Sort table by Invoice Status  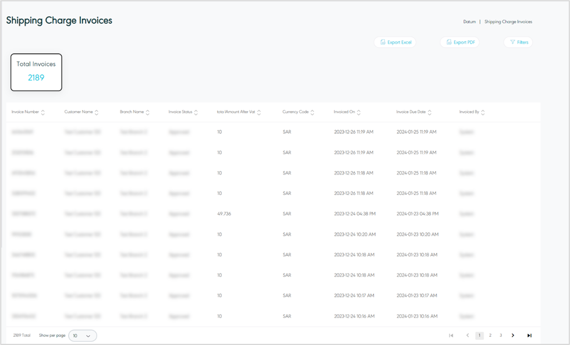pos(196,112)
